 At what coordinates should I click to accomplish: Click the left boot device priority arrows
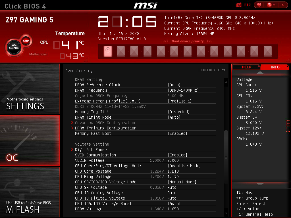166,41
